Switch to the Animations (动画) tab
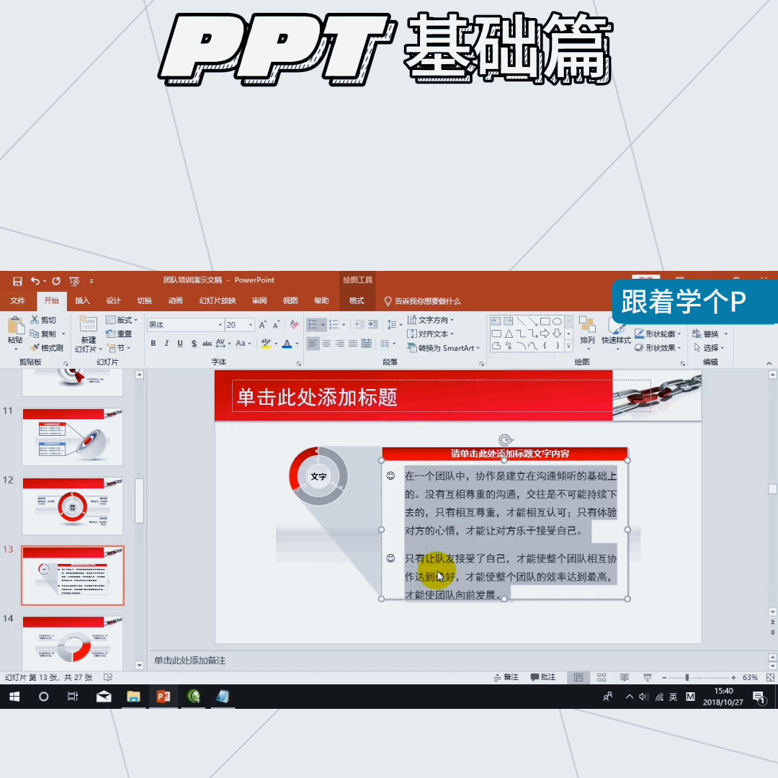 pos(175,300)
